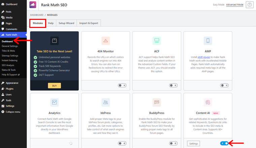This screenshot has width=256, height=148.
Task: Click the AMP mobile phone icon
Action: coord(208,41)
